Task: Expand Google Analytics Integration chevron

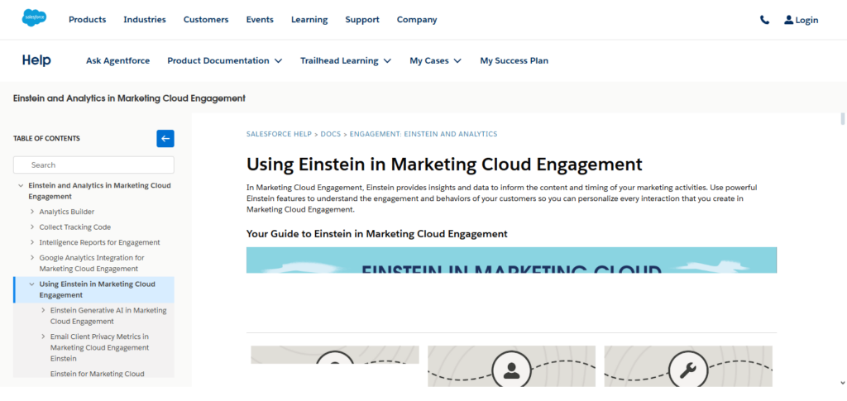Action: 32,258
